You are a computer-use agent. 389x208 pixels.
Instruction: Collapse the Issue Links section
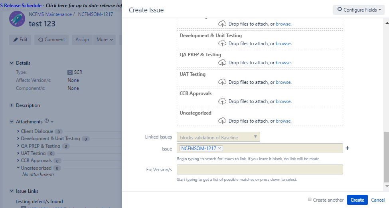[x=12, y=191]
